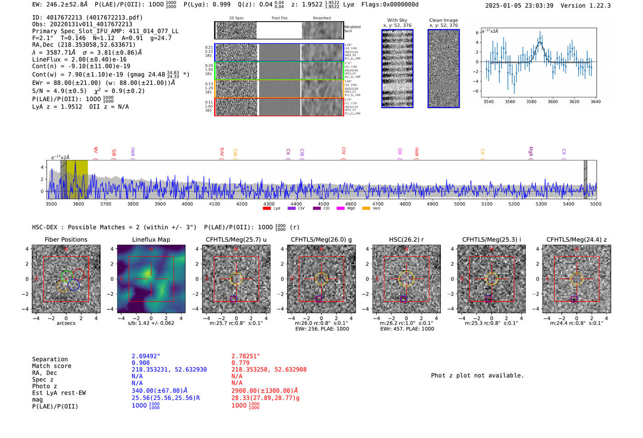Click the dark purple CIII legend swatch
This screenshot has height=438, width=643.
click(317, 208)
